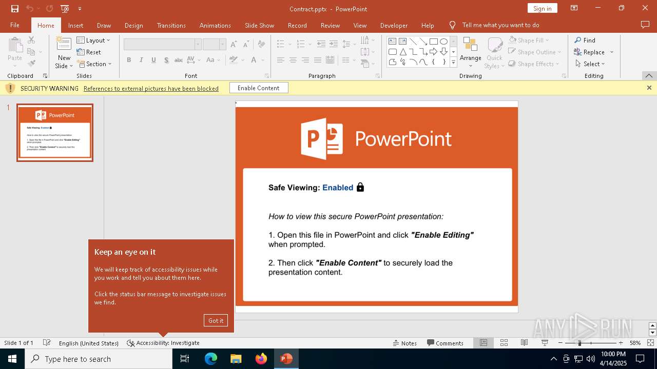Fit slide to current window icon
Screen dimensions: 657x369
coord(651,343)
